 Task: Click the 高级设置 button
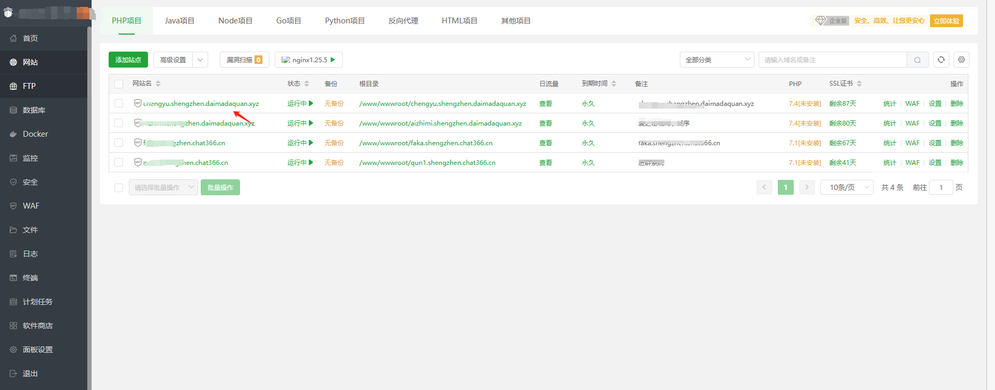click(x=173, y=60)
